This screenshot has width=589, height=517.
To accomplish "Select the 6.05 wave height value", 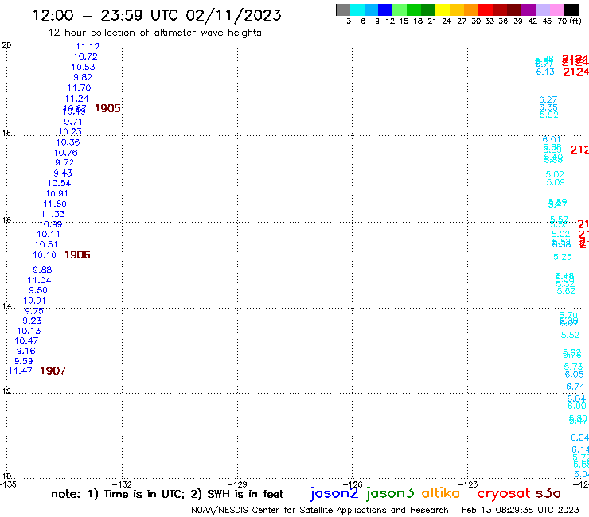I will point(575,375).
